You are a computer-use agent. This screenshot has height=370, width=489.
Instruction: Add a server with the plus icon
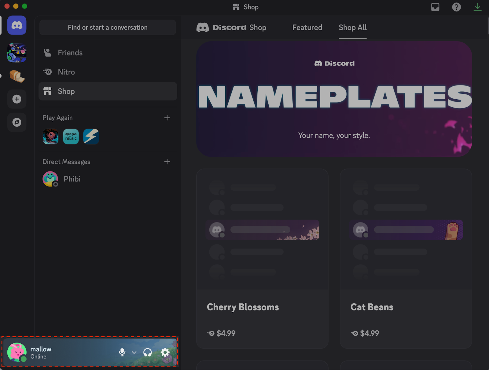(x=17, y=99)
